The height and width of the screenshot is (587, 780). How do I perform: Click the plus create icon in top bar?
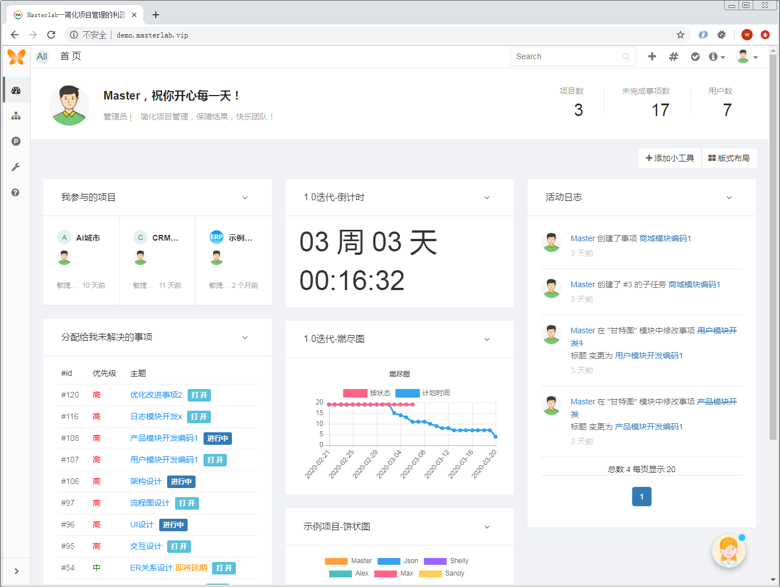point(652,56)
